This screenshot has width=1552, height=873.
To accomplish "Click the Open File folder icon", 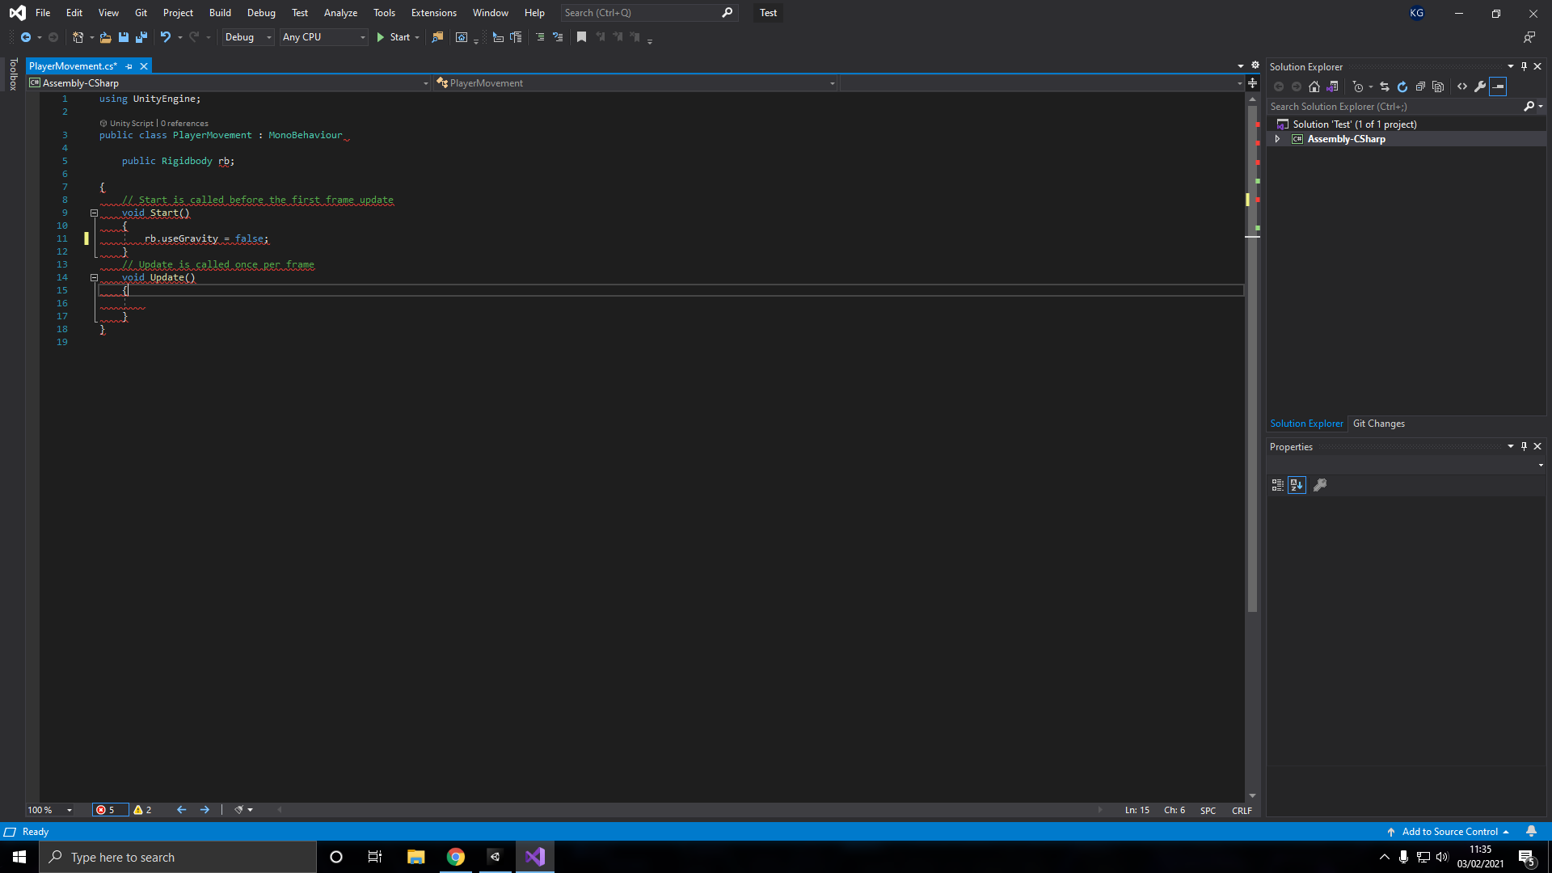I will click(105, 37).
